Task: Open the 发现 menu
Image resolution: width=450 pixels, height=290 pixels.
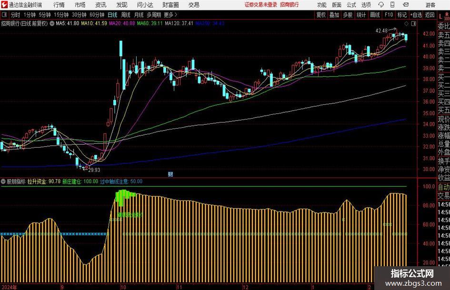Action: tap(122, 5)
